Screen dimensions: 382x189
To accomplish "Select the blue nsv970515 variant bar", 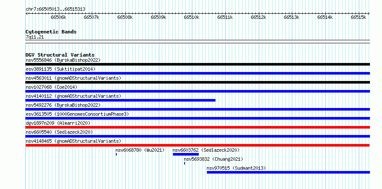I will click(x=288, y=172).
